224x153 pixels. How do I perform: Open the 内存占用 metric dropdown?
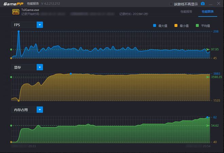click(x=40, y=110)
